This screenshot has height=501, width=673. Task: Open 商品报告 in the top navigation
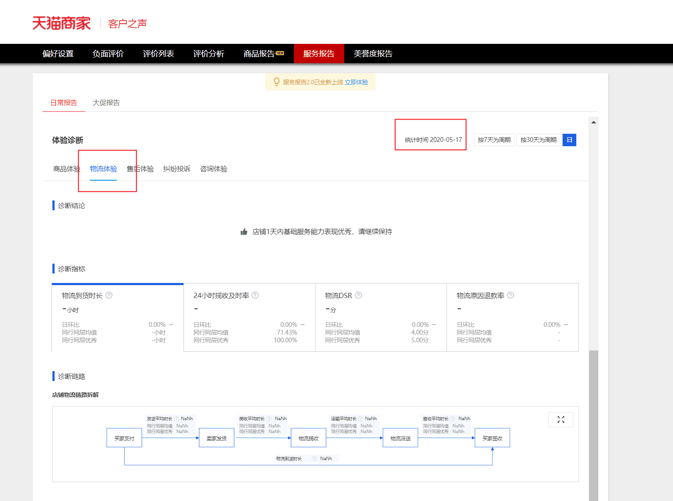click(x=259, y=54)
